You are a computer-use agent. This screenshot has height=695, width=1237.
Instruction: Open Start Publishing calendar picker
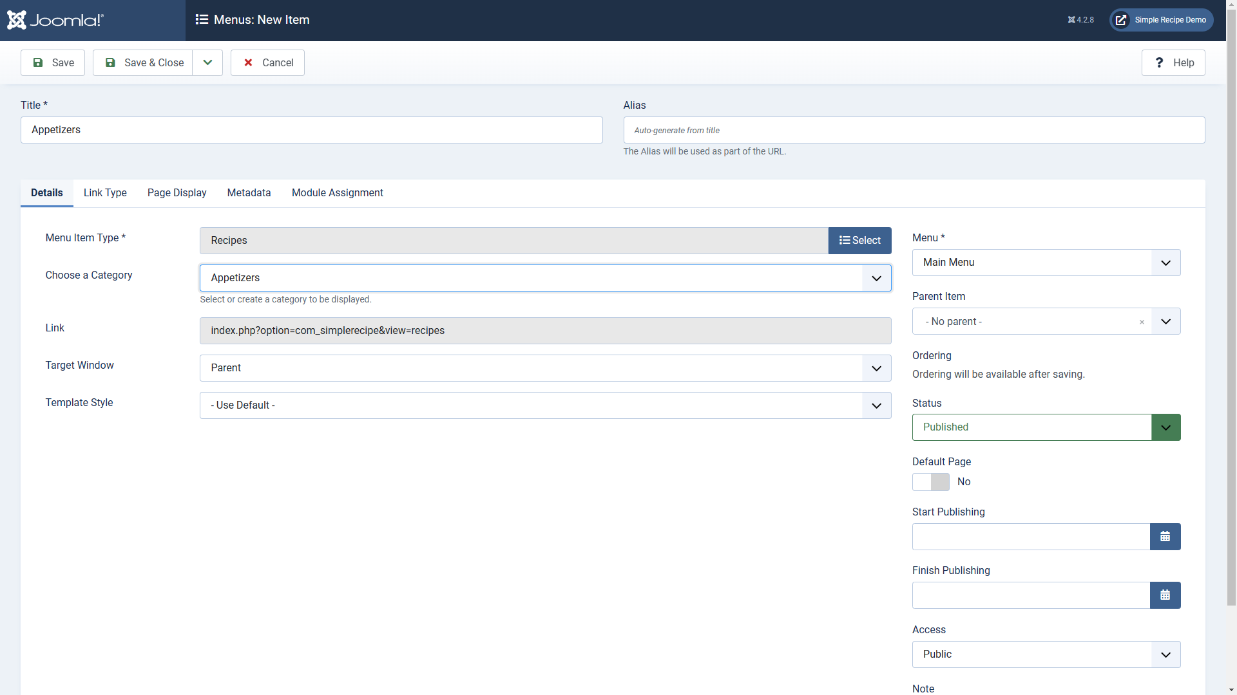pyautogui.click(x=1165, y=537)
